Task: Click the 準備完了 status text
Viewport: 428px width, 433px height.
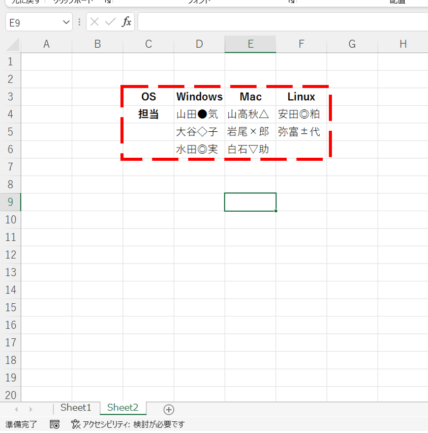Action: click(x=21, y=424)
